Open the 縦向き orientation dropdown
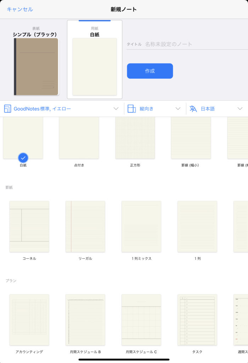248x363 pixels. point(154,108)
